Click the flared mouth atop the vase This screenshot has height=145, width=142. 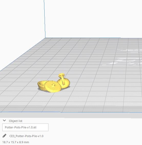62,75
